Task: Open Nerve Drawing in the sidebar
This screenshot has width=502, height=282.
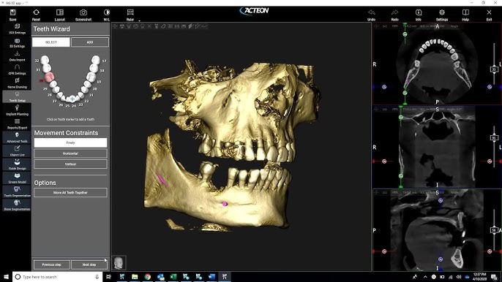Action: pos(17,83)
